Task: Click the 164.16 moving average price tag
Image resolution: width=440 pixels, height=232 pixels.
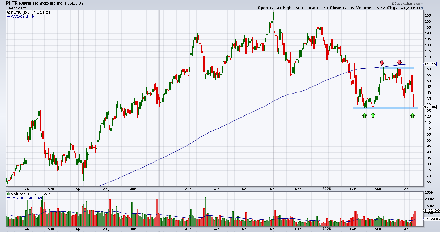Action: 429,64
